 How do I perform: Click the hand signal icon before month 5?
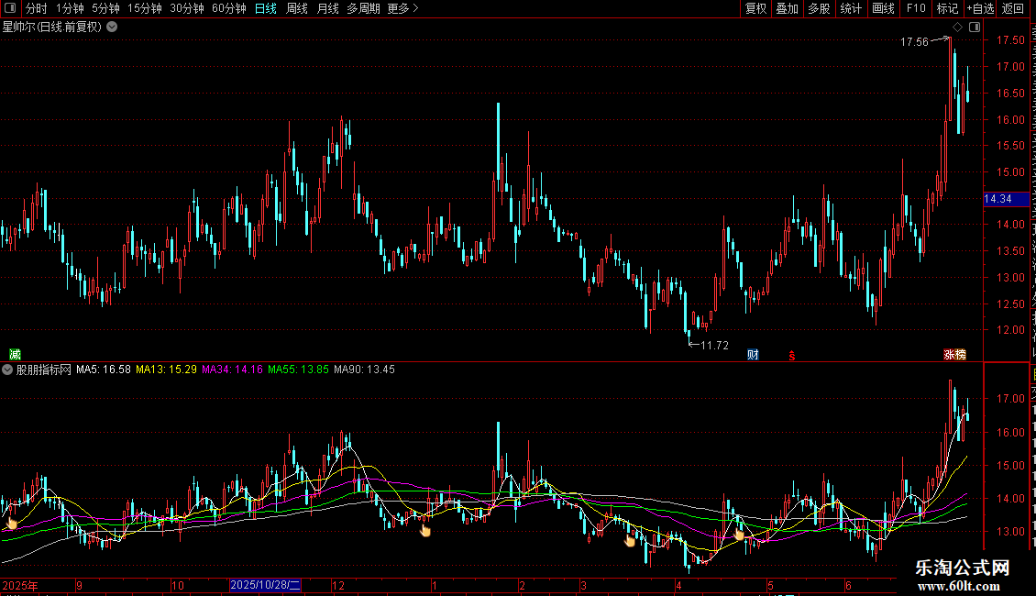pyautogui.click(x=739, y=534)
